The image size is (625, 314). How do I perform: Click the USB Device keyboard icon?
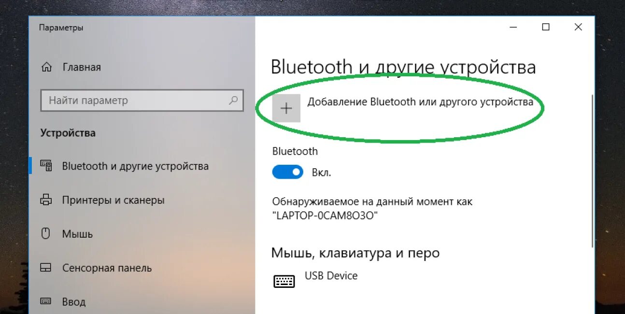pyautogui.click(x=284, y=281)
